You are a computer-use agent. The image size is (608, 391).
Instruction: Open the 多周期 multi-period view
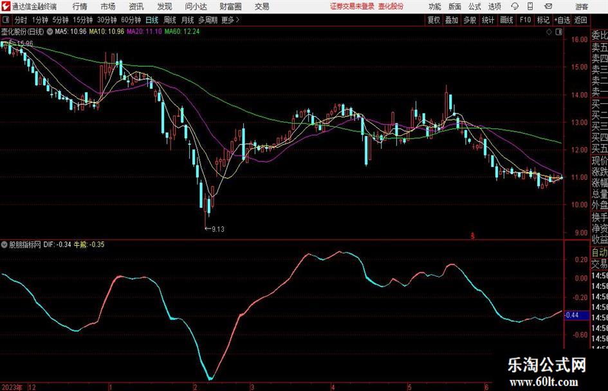[208, 20]
